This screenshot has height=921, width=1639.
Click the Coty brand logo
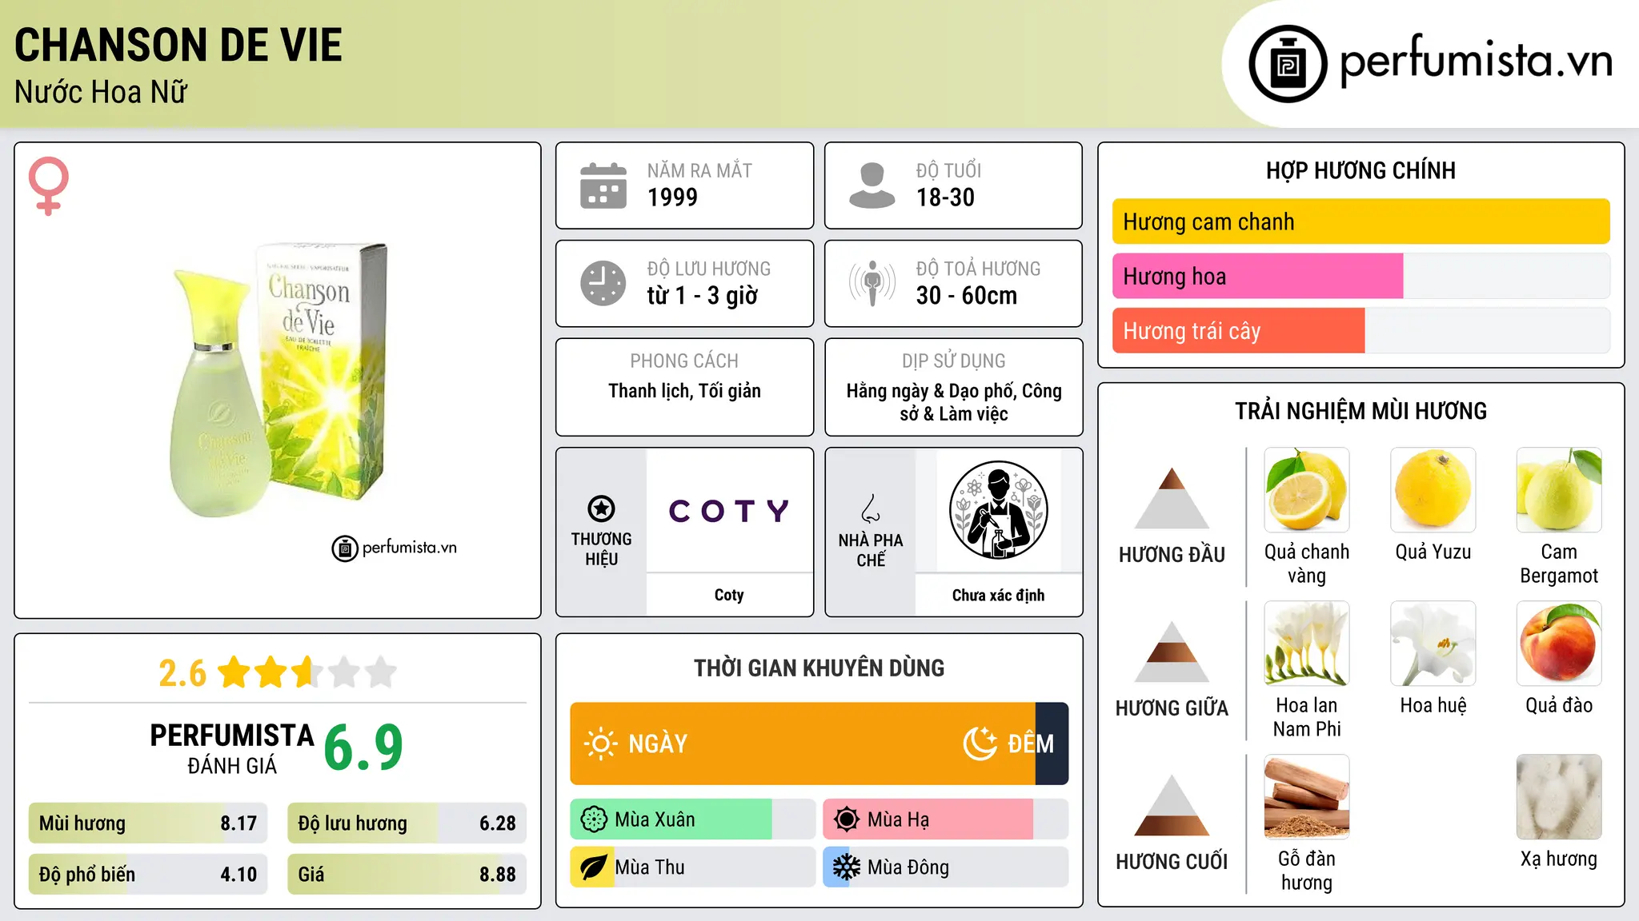point(729,510)
